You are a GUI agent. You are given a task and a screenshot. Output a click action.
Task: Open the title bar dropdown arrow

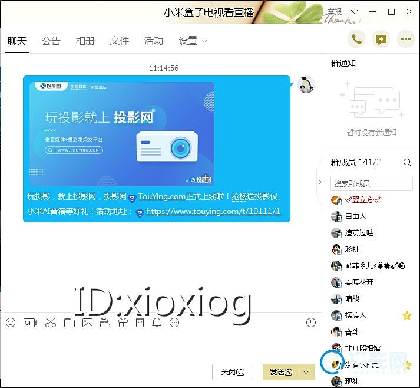tap(354, 12)
